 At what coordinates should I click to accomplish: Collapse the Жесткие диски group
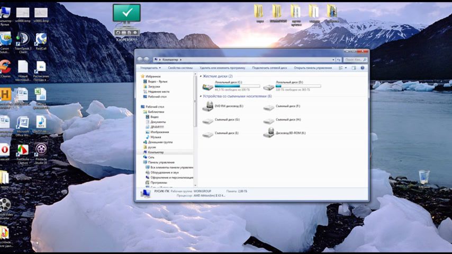(x=201, y=76)
